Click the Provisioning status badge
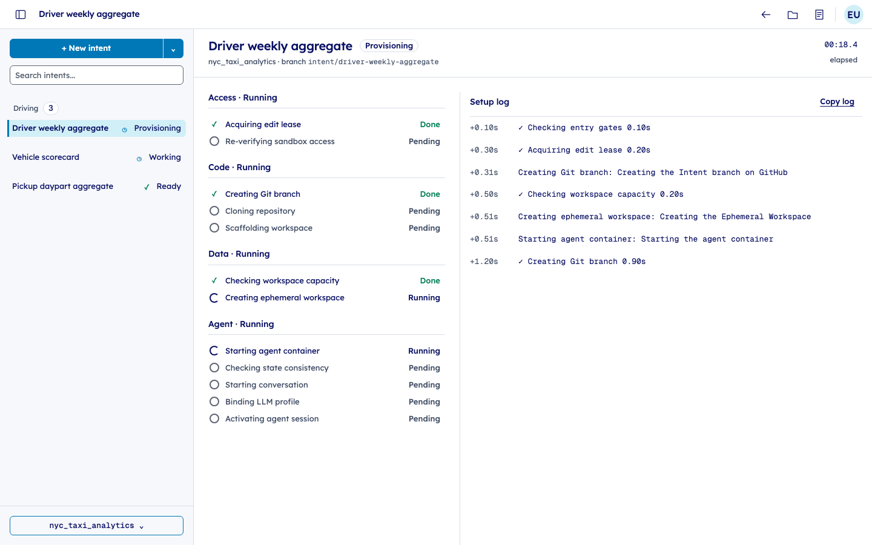 click(x=389, y=46)
